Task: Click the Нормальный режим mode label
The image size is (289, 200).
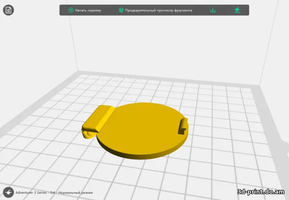Action: [x=75, y=193]
